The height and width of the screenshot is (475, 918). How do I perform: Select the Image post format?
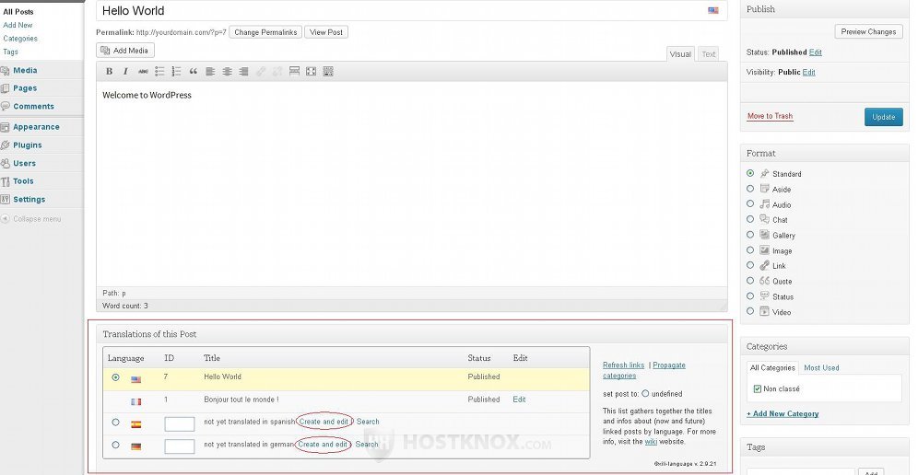coord(750,250)
